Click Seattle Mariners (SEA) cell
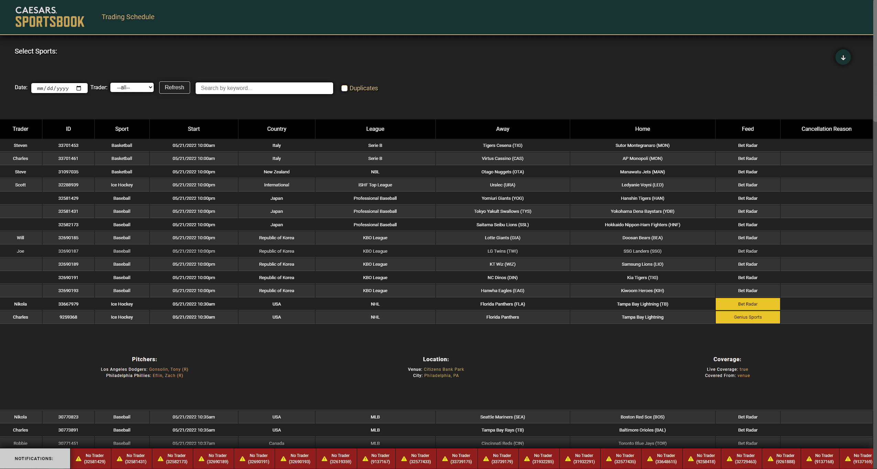This screenshot has height=469, width=877. pos(503,417)
